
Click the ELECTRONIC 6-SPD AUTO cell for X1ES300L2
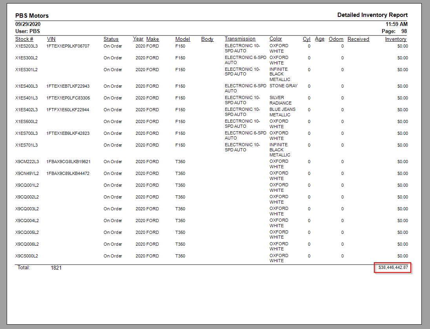246,60
